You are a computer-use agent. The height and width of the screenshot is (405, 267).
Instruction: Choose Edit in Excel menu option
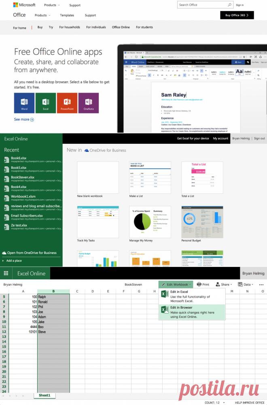coord(192,296)
